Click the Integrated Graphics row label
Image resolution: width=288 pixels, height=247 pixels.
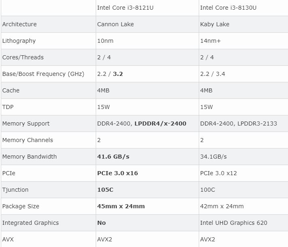click(30, 223)
